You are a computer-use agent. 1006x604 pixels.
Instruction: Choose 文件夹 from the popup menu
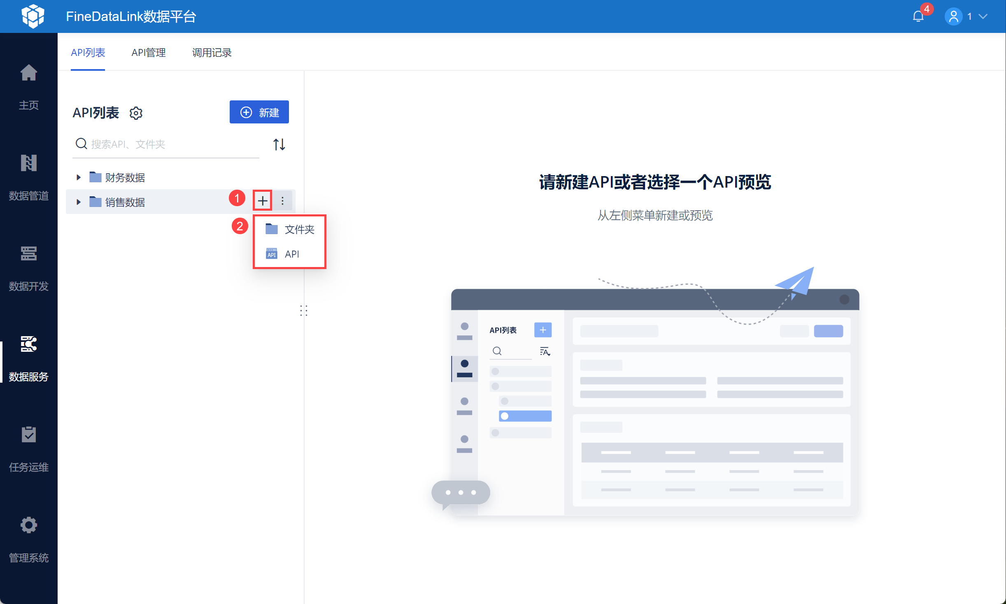click(x=290, y=229)
